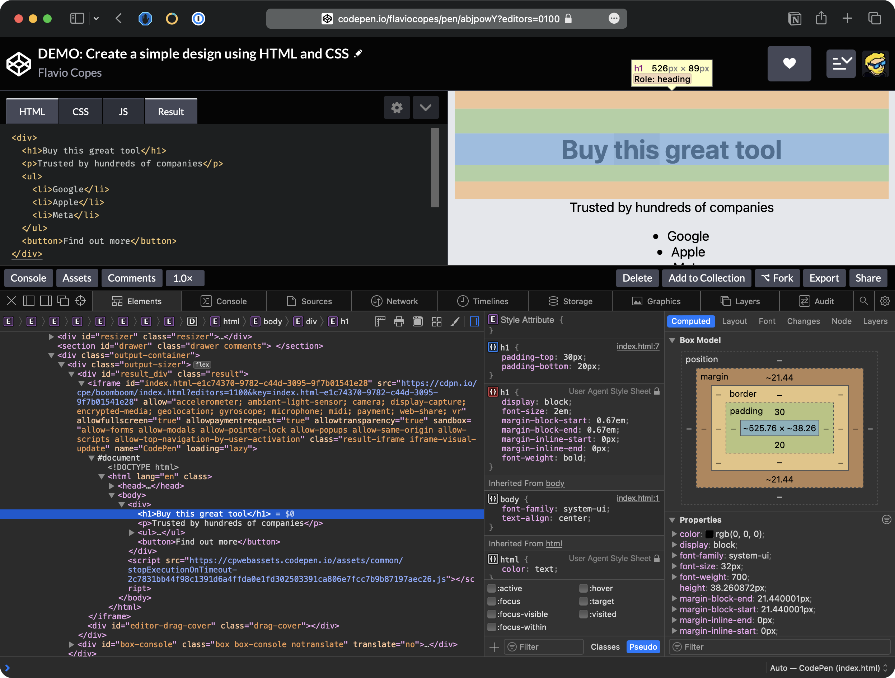Click the DevTools search magnifier icon
Viewport: 895px width, 678px height.
[x=863, y=301]
